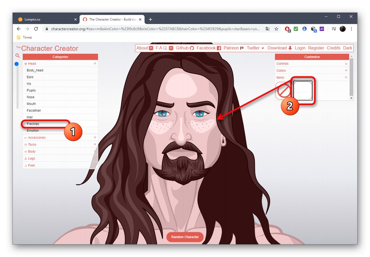Open the Github link
The width and height of the screenshot is (370, 257).
[x=185, y=48]
